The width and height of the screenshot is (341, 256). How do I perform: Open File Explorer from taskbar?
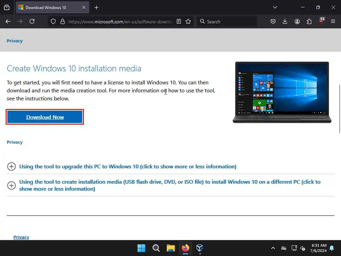(171, 248)
